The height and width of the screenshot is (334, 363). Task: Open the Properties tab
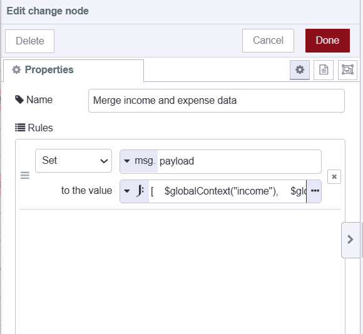tap(73, 70)
